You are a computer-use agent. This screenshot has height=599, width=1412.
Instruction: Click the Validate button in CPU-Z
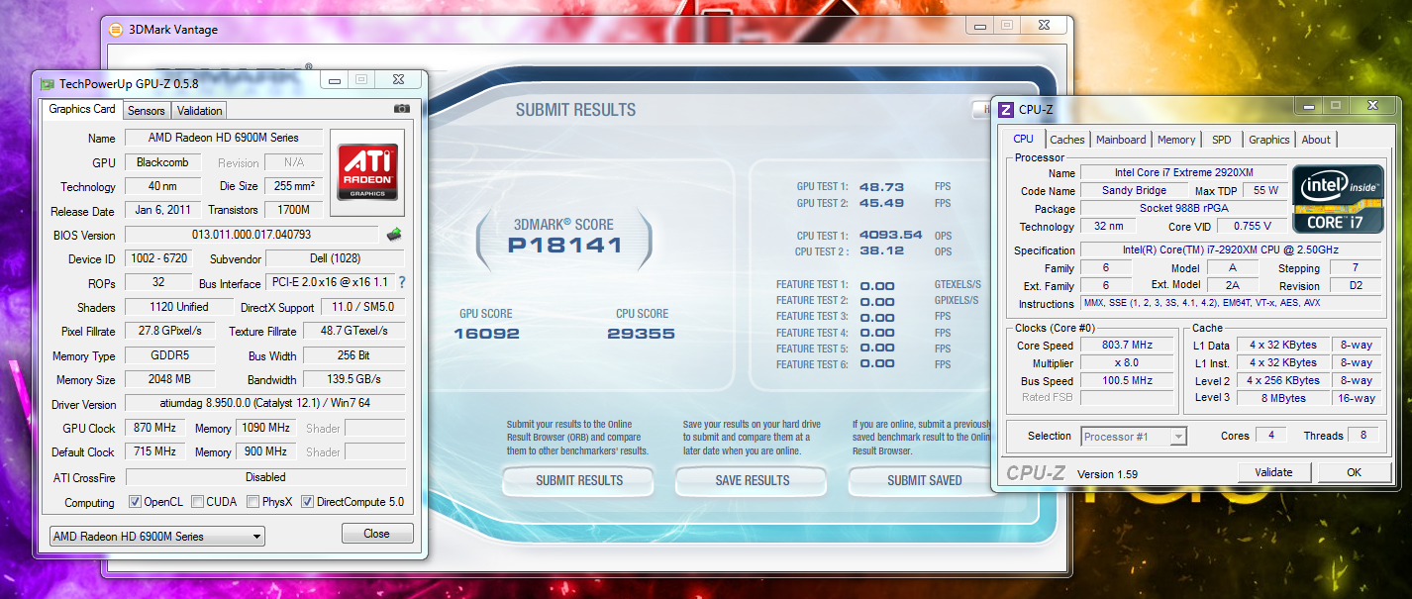pyautogui.click(x=1273, y=472)
